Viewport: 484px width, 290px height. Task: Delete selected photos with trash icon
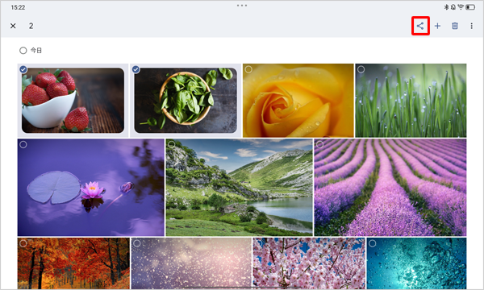pyautogui.click(x=455, y=26)
